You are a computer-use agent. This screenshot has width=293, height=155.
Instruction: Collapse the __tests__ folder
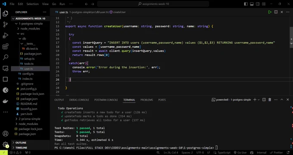click(x=30, y=44)
